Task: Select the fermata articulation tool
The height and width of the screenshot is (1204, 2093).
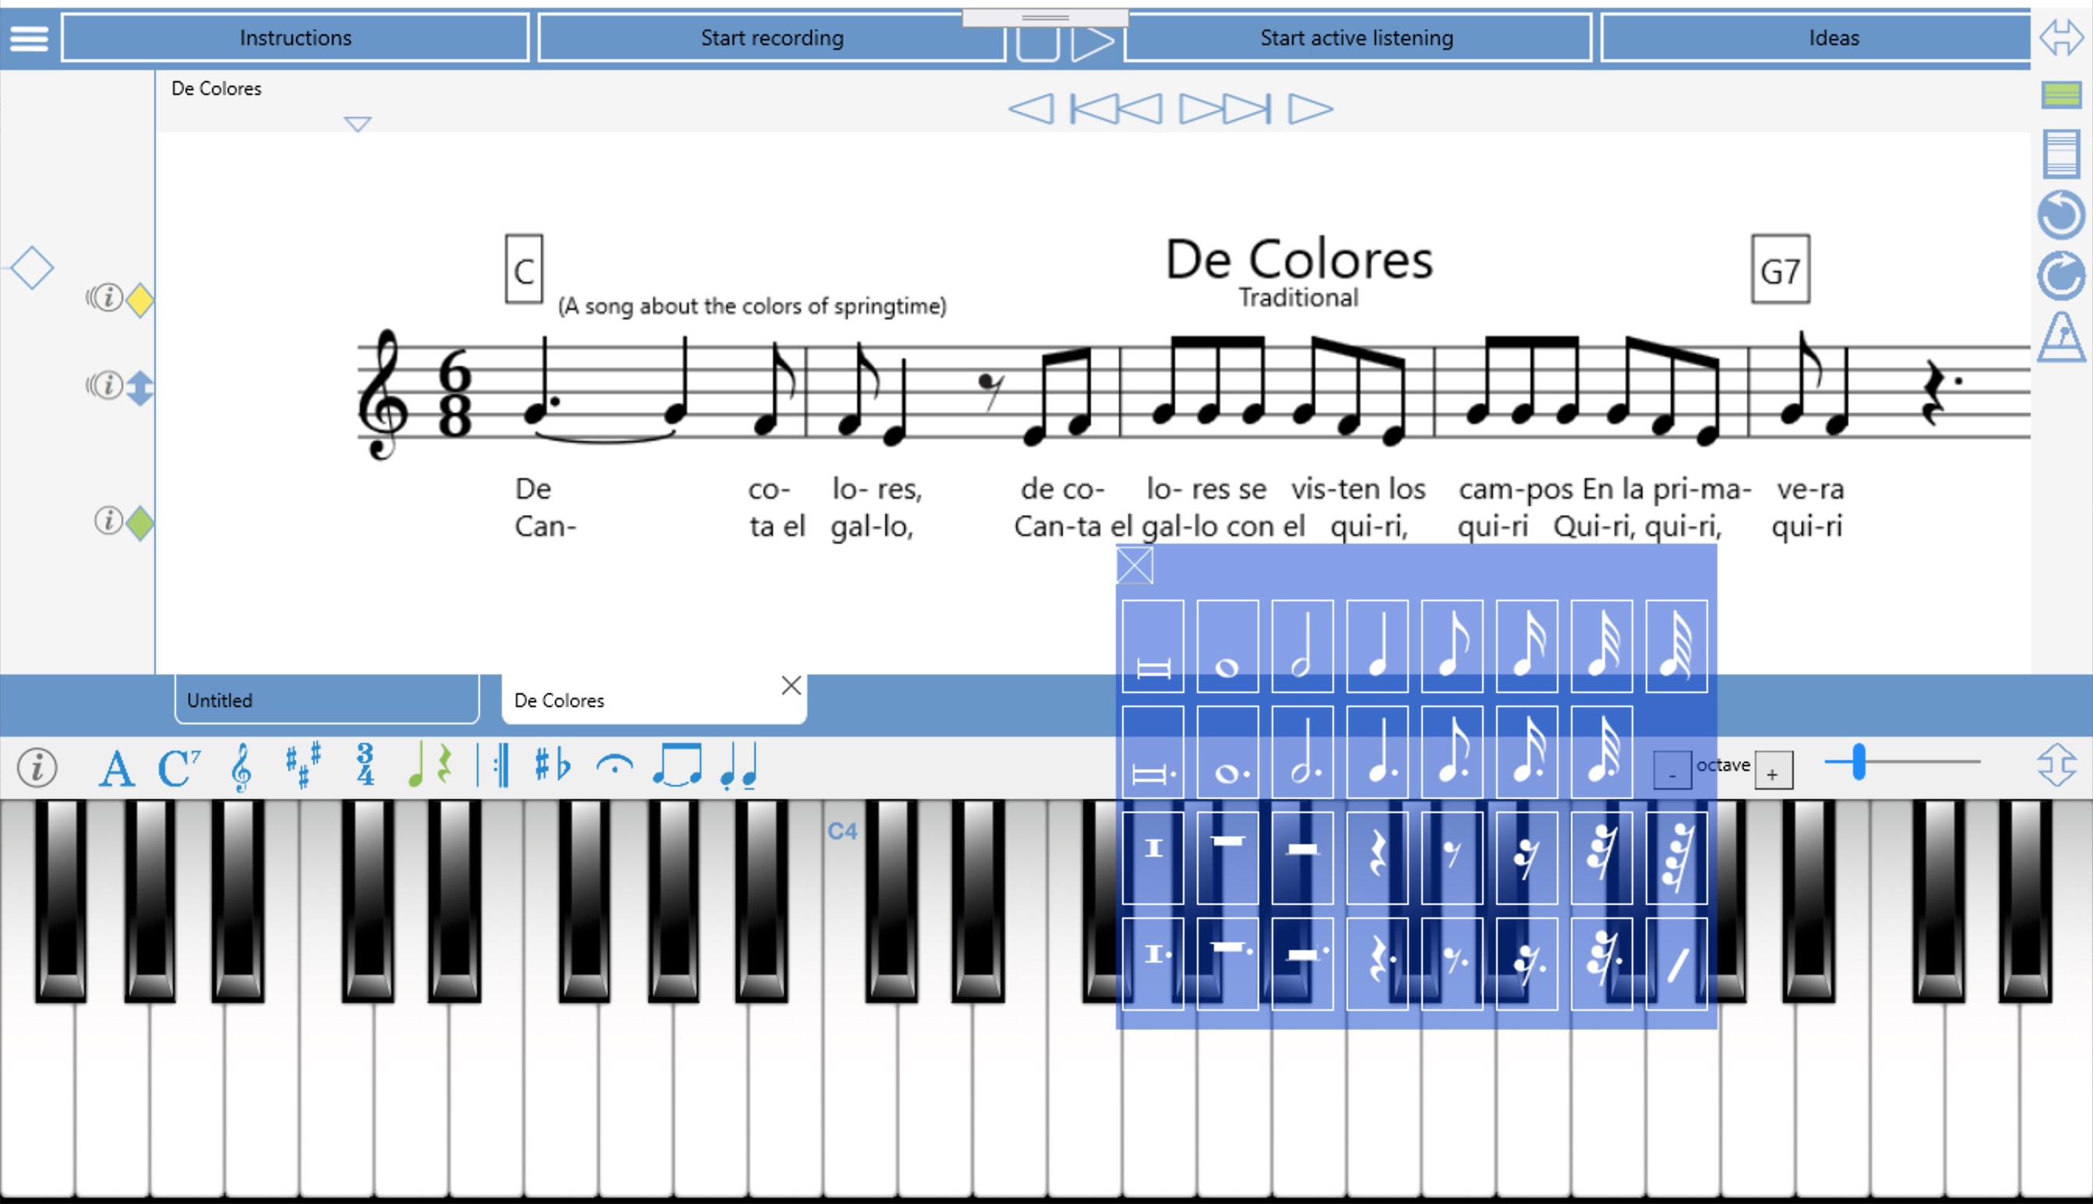Action: [614, 766]
